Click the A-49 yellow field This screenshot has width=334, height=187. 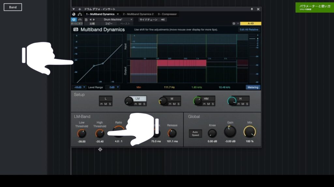point(250,23)
